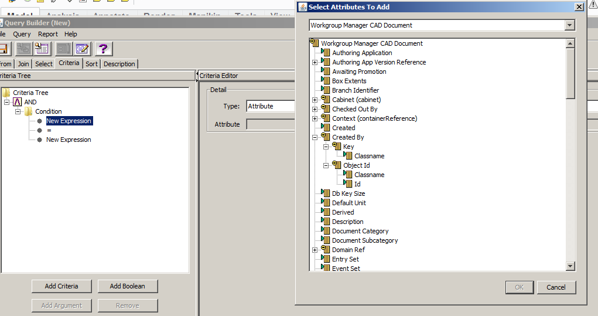Open the Workgroup Manager CAD Document dropdown

pos(569,25)
